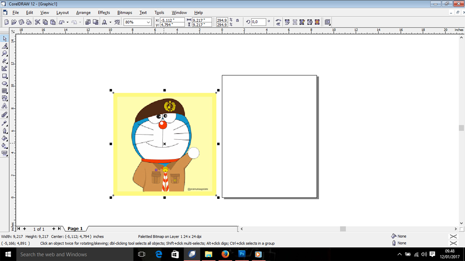Click the y position input field
The height and width of the screenshot is (261, 465).
(172, 25)
